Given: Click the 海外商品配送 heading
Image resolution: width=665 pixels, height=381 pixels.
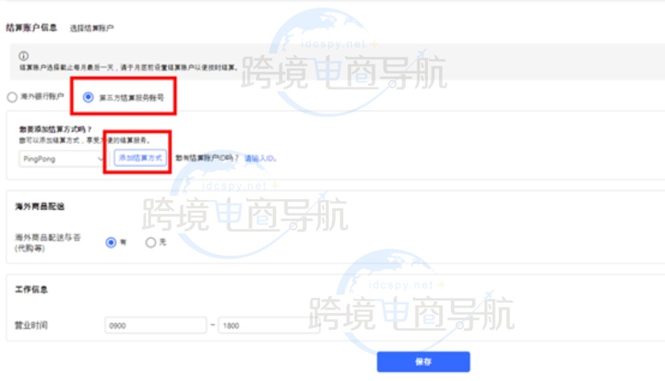Looking at the screenshot, I should coord(40,206).
